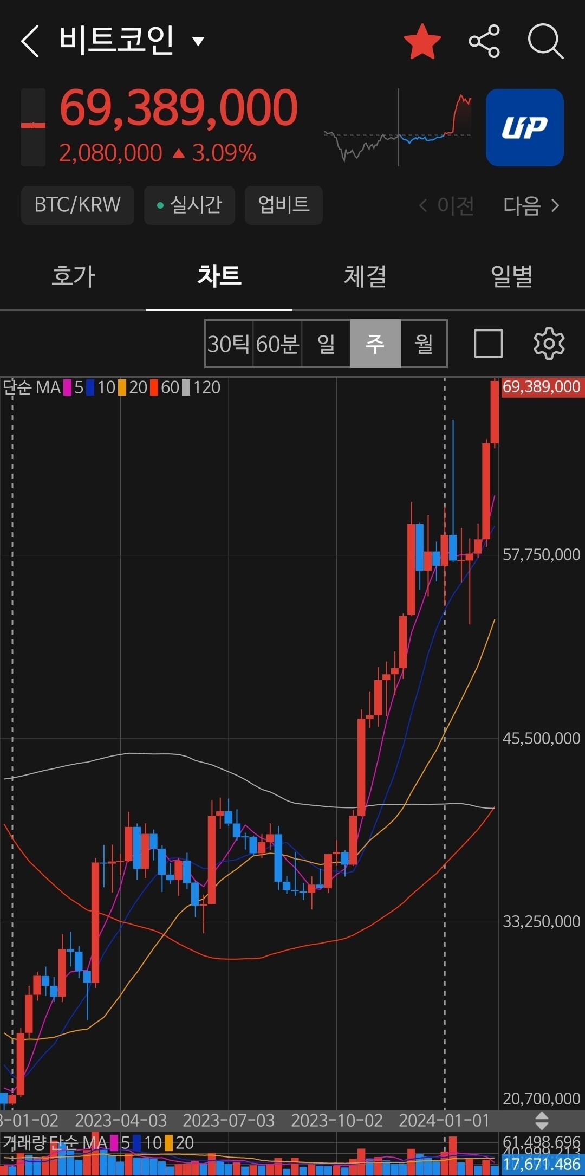Viewport: 585px width, 1176px height.
Task: Switch to the 체결 tab
Action: pyautogui.click(x=365, y=276)
